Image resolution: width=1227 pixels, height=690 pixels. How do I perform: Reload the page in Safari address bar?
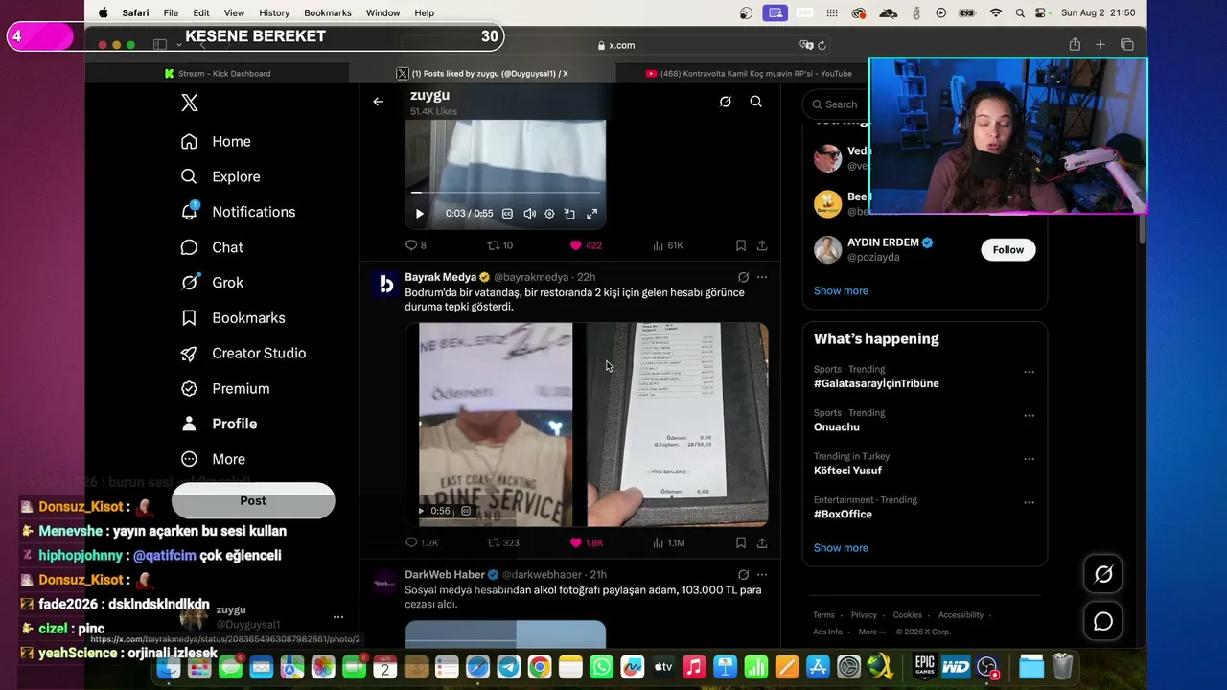(822, 45)
